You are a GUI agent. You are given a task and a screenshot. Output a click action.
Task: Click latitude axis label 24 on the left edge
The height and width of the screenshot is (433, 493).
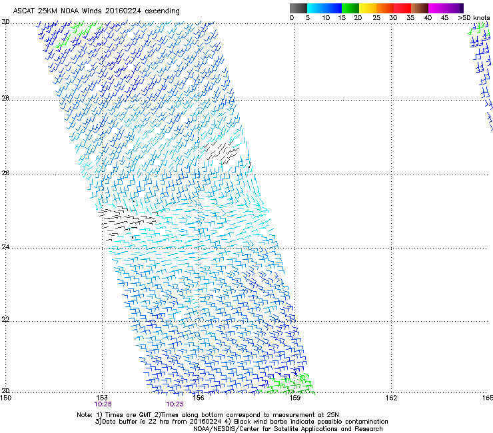click(5, 247)
